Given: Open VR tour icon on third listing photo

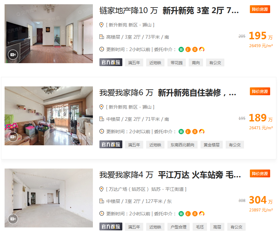Looking at the screenshot, I should click(13, 219).
